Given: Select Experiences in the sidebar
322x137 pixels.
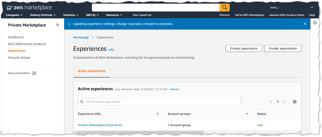Looking at the screenshot, I should point(17,51).
